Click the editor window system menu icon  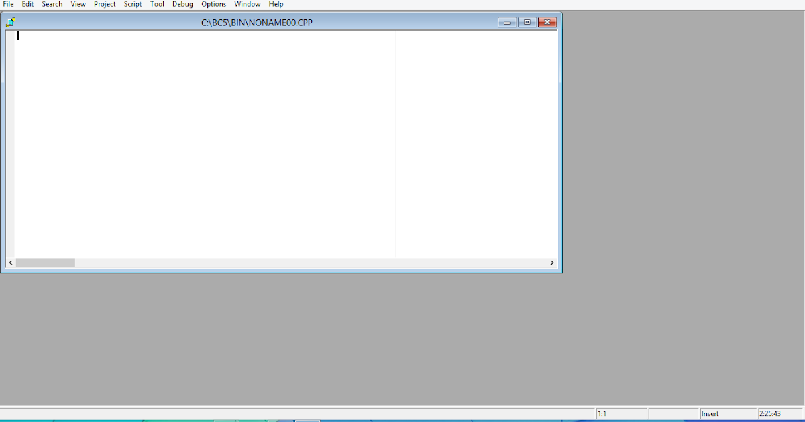point(10,21)
